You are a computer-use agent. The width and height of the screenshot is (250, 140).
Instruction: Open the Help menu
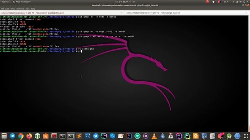(33, 9)
